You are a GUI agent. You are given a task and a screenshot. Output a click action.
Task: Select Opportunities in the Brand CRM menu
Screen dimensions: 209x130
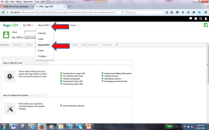point(44,45)
